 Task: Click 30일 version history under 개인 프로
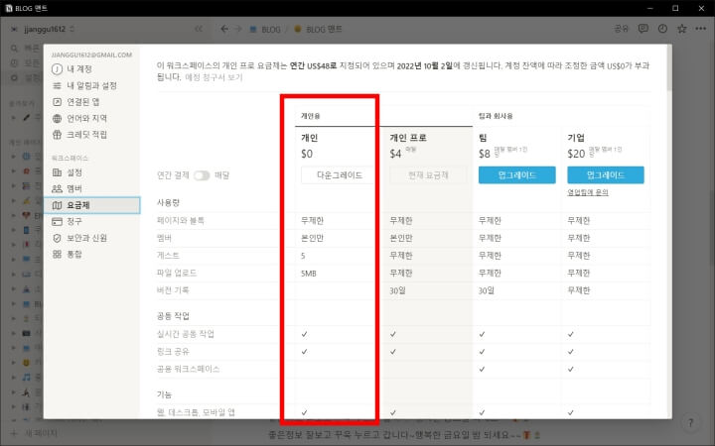coord(397,290)
